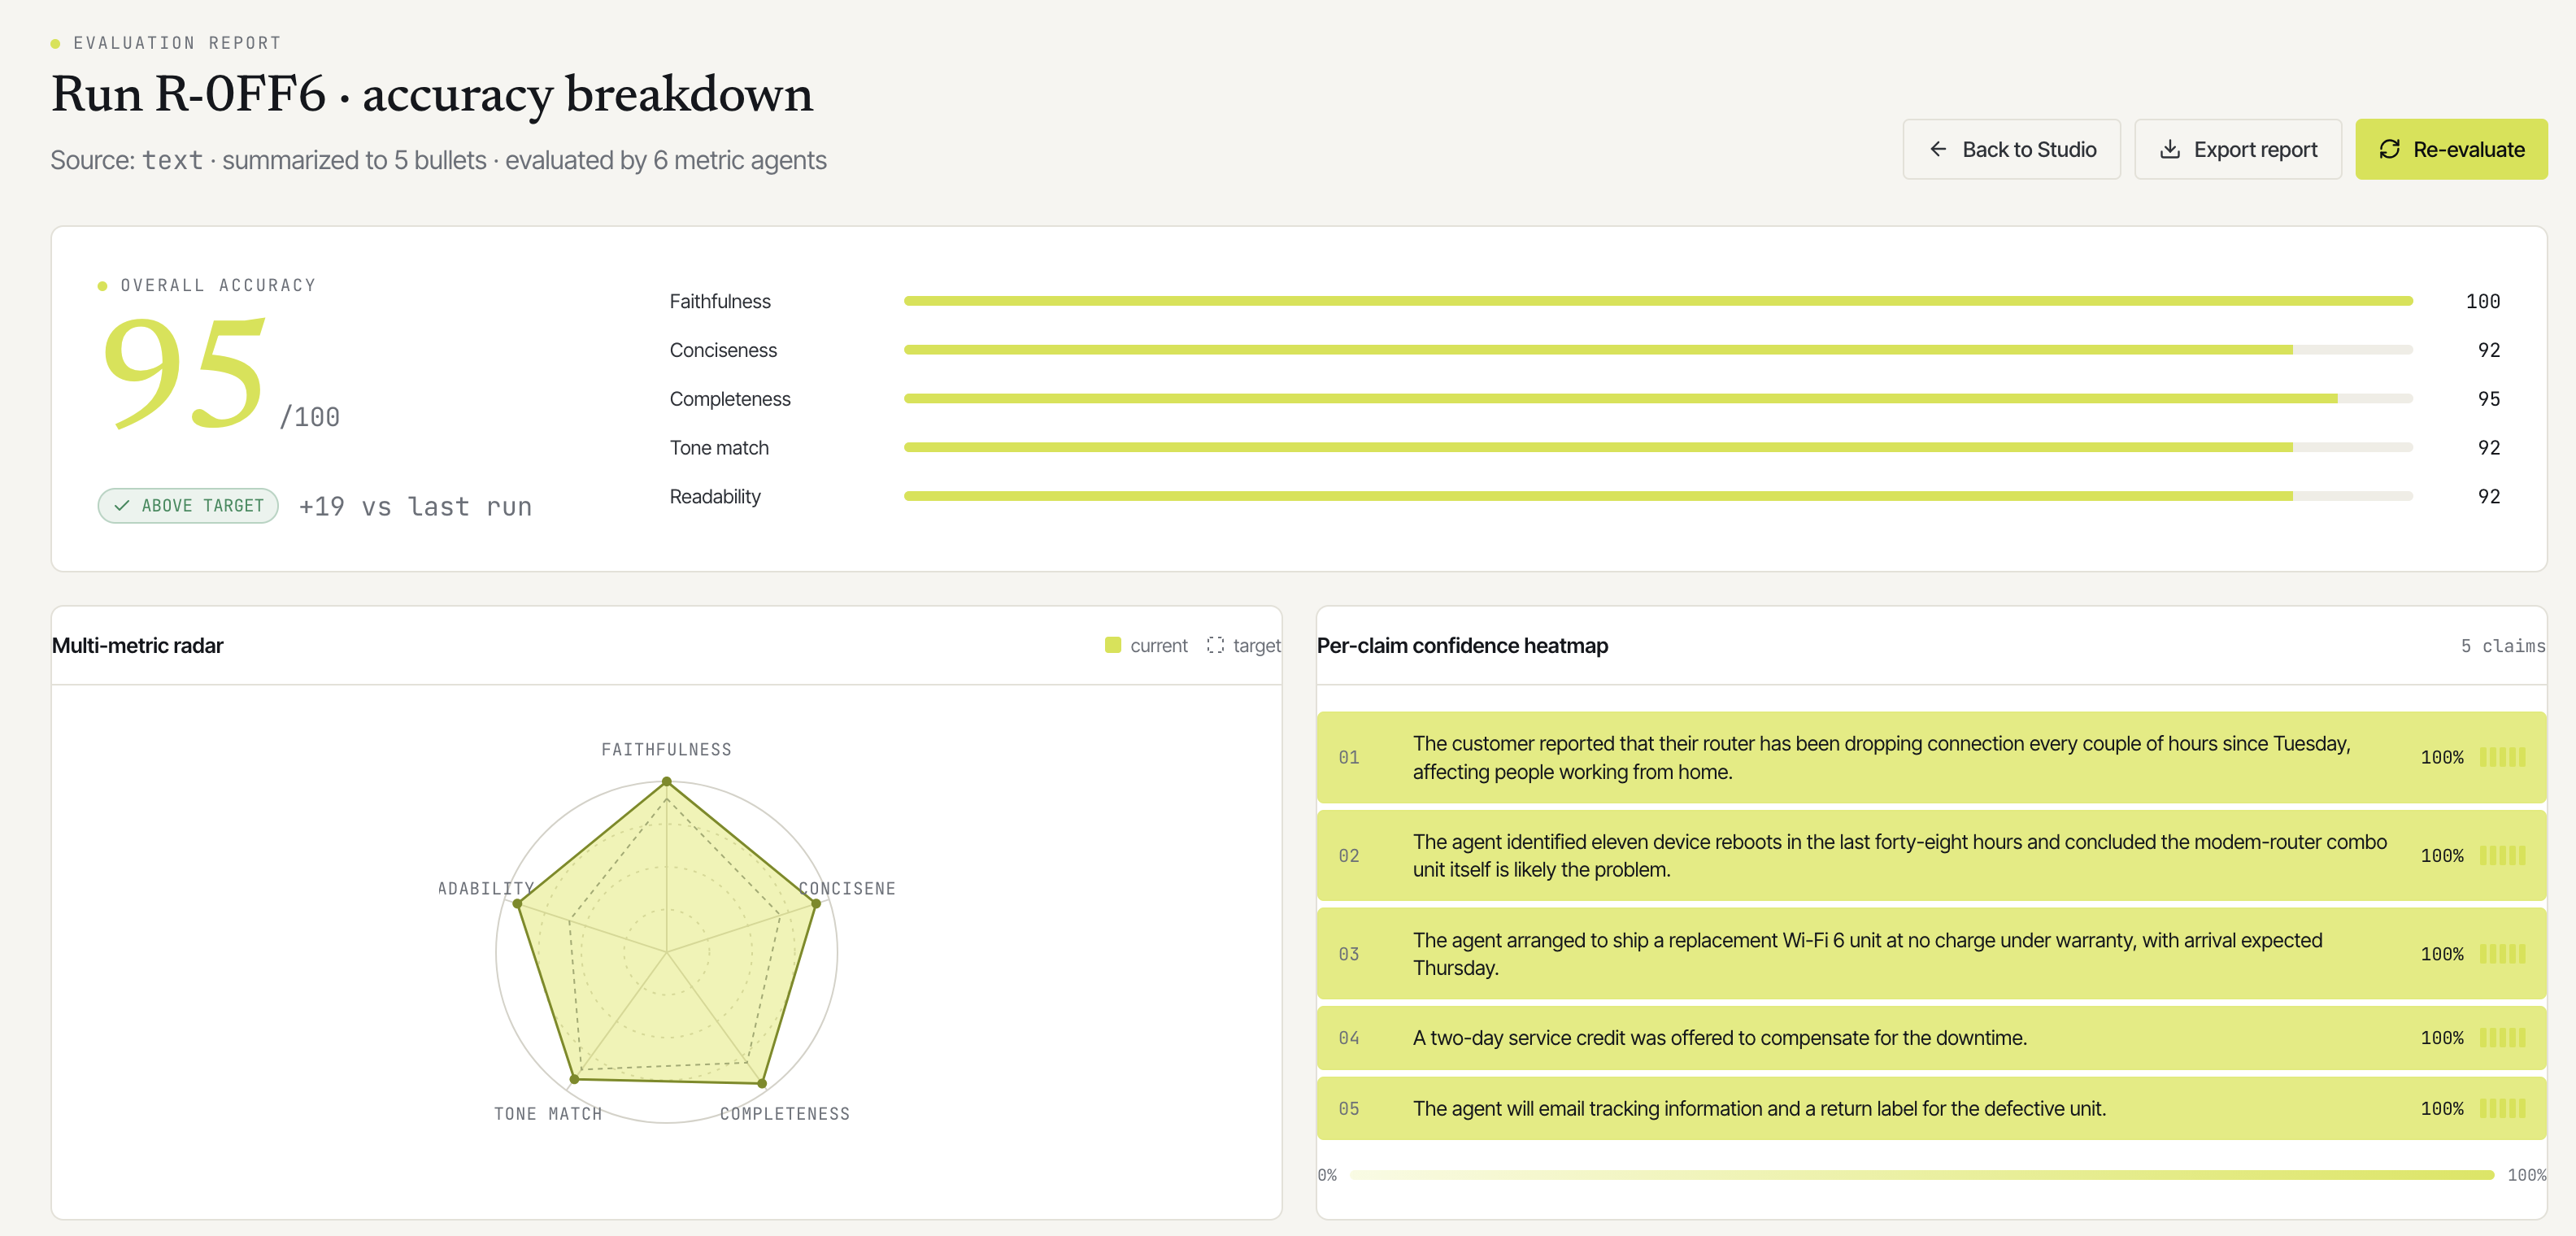Select claim 02 about eleven device reboots
This screenshot has width=2576, height=1236.
pyautogui.click(x=1931, y=856)
